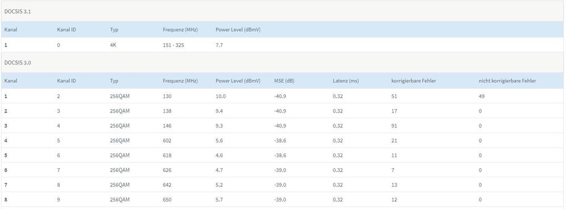The image size is (567, 209).
Task: Select the 642 MHz frequency cell
Action: point(167,185)
